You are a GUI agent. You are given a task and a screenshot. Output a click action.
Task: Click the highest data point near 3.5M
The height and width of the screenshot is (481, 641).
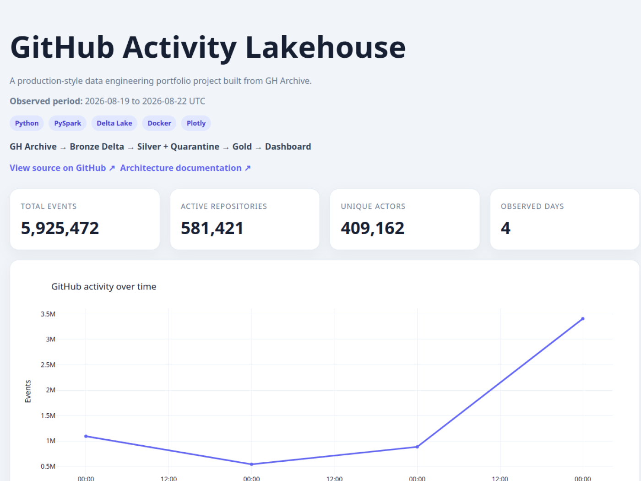(583, 319)
